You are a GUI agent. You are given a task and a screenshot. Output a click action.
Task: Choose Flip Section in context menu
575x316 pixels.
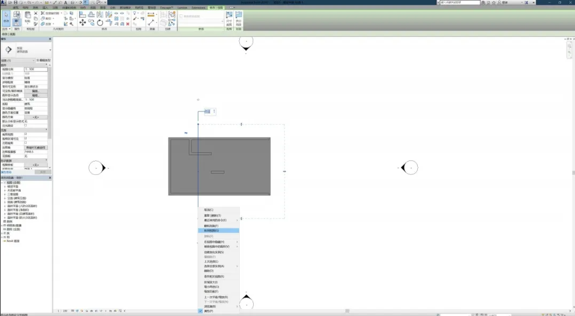[218, 226]
